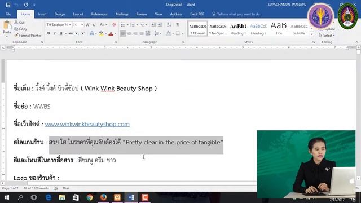
Task: Switch to the Review tab
Action: (x=142, y=14)
